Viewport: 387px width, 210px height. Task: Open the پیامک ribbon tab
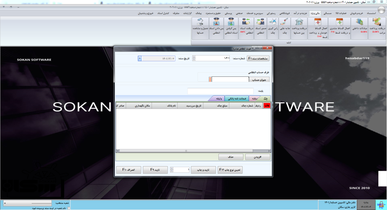(x=198, y=13)
